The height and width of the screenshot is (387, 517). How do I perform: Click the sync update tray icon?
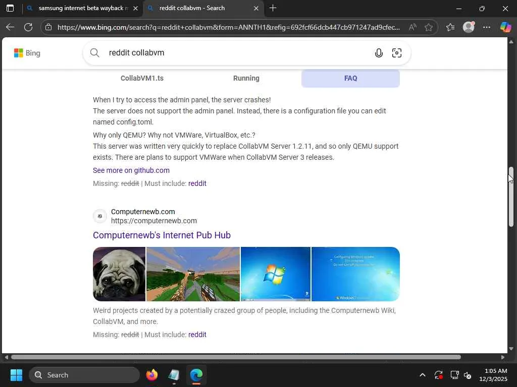pyautogui.click(x=439, y=375)
